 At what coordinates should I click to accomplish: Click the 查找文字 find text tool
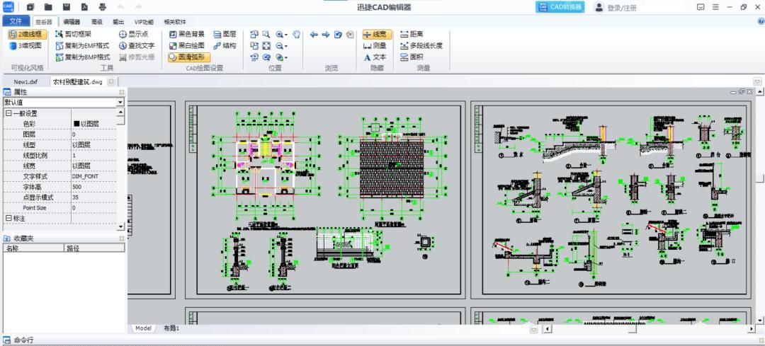tap(136, 45)
